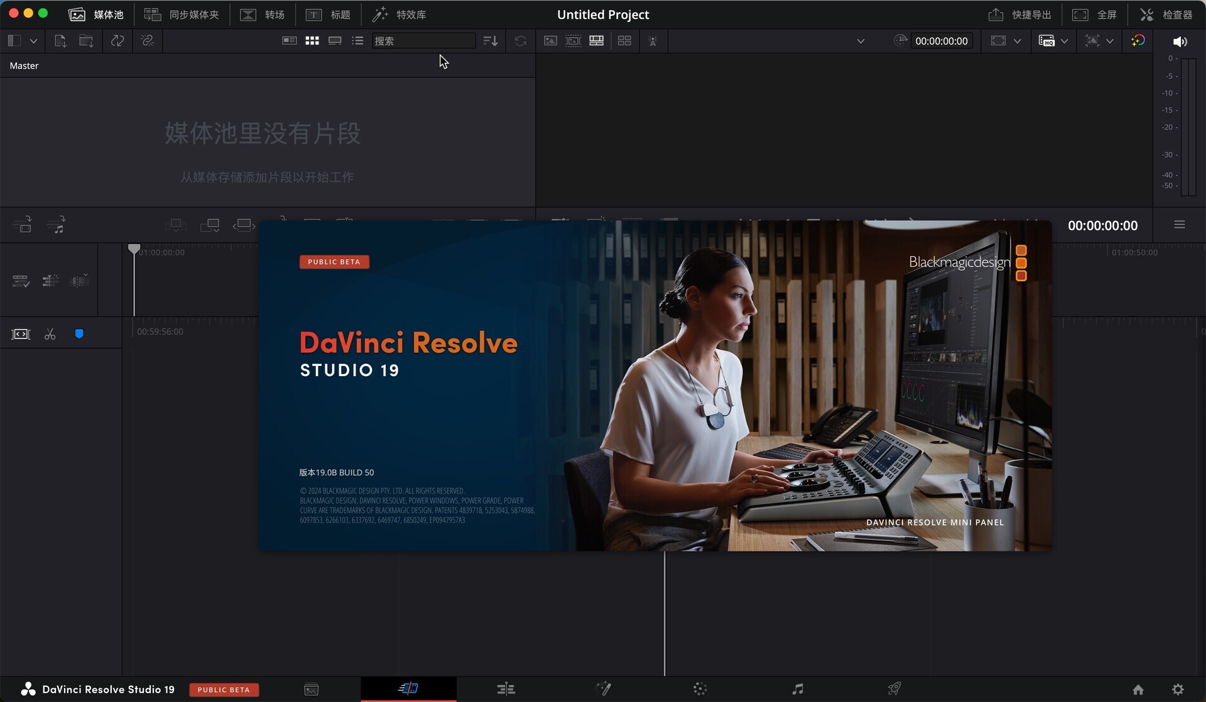Mute audio with the speaker icon

point(1180,41)
